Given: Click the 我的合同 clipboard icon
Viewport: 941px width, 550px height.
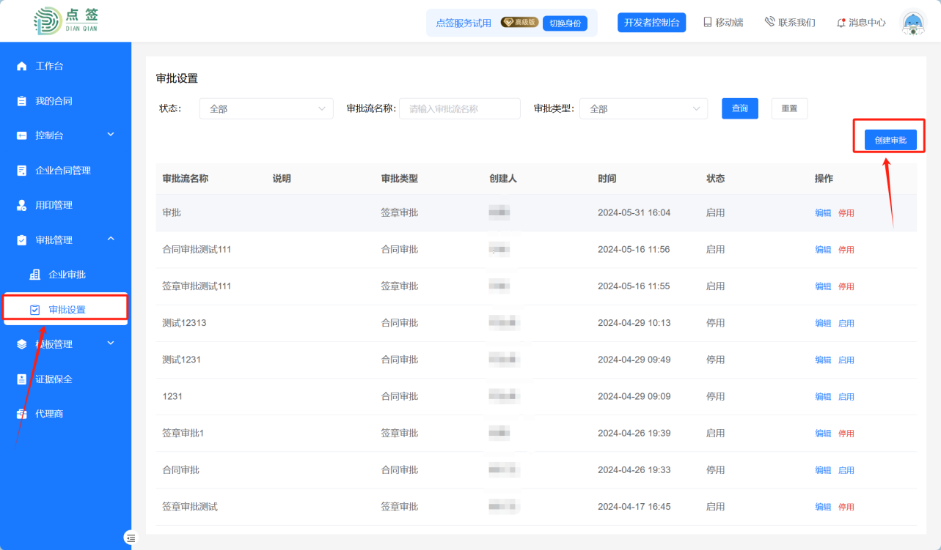Looking at the screenshot, I should click(x=21, y=101).
